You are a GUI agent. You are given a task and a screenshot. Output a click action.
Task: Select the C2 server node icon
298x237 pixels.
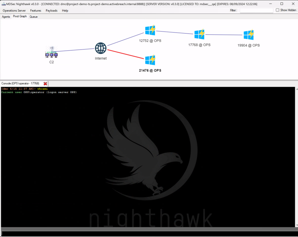click(x=52, y=52)
